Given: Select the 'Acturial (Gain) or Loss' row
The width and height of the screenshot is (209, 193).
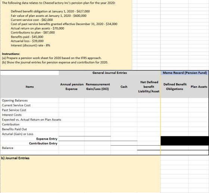Looking at the screenshot, I should pyautogui.click(x=18, y=134).
